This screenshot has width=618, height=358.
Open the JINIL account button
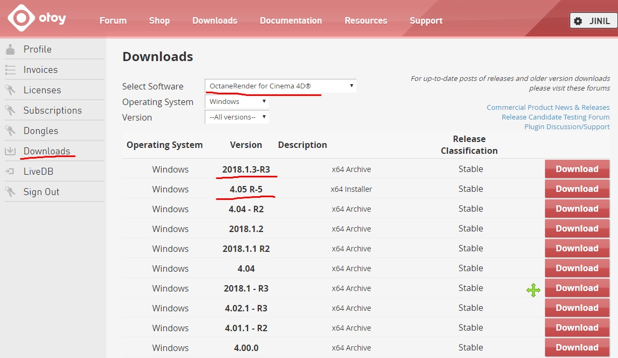tap(593, 21)
